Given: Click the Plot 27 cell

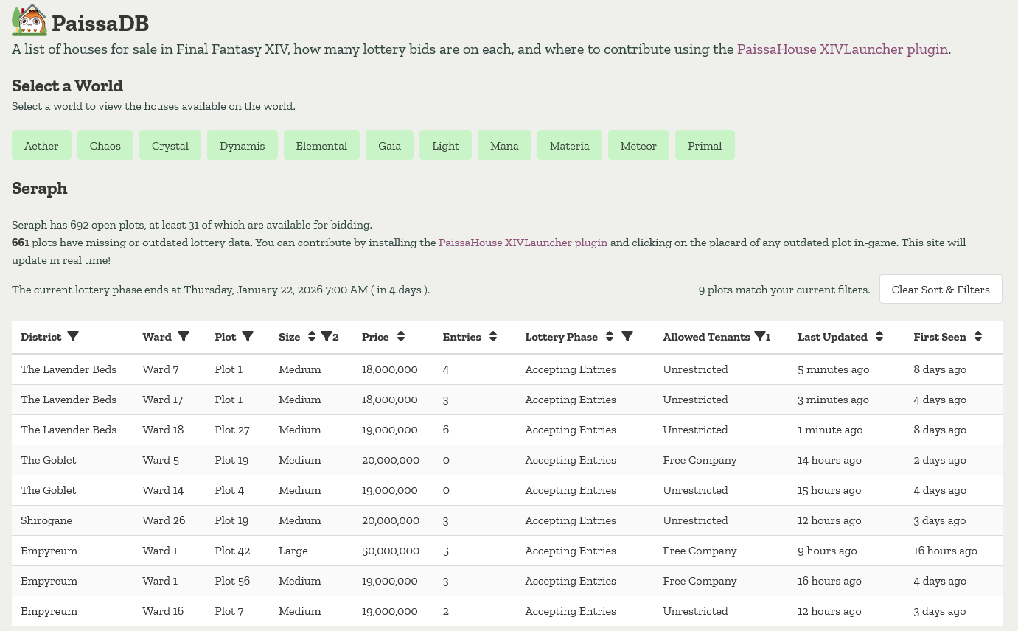Looking at the screenshot, I should click(232, 430).
